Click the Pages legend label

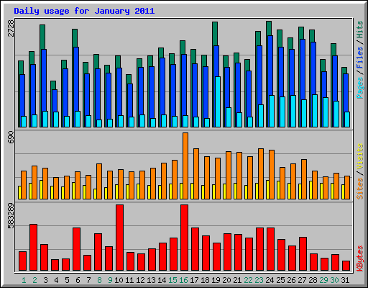pos(360,88)
